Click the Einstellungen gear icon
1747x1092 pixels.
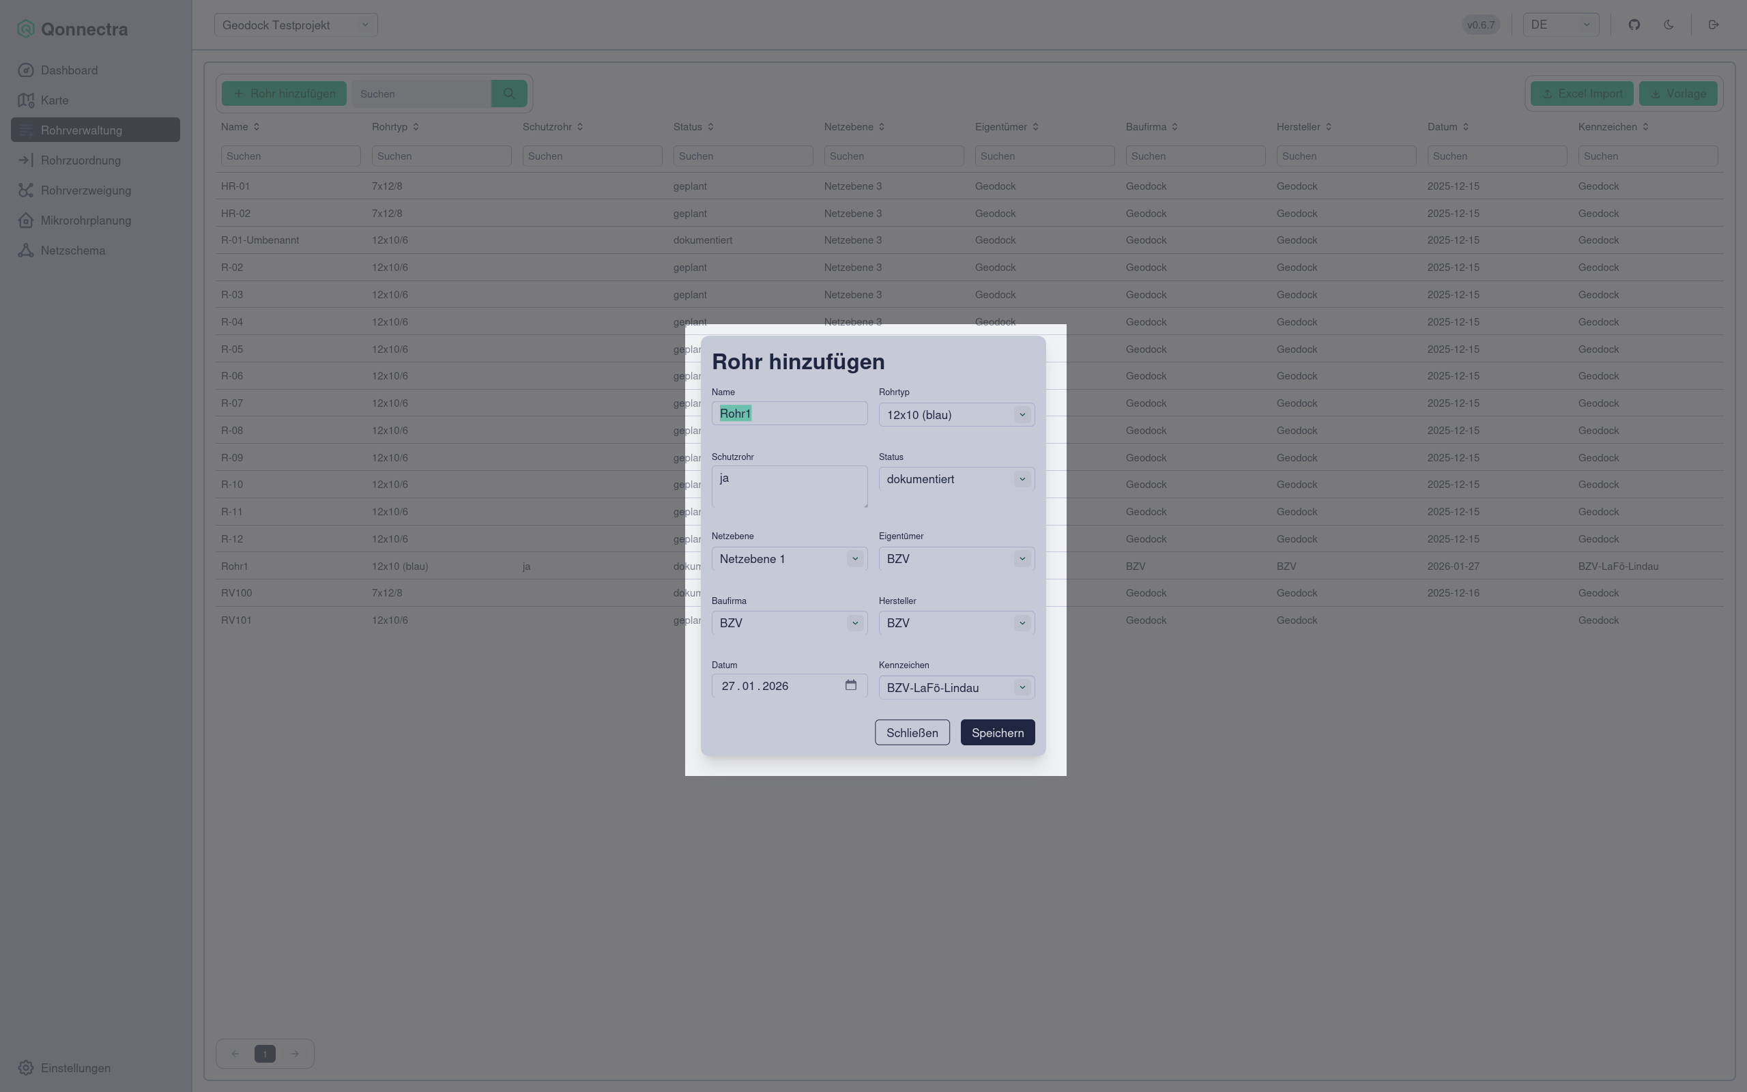[26, 1067]
